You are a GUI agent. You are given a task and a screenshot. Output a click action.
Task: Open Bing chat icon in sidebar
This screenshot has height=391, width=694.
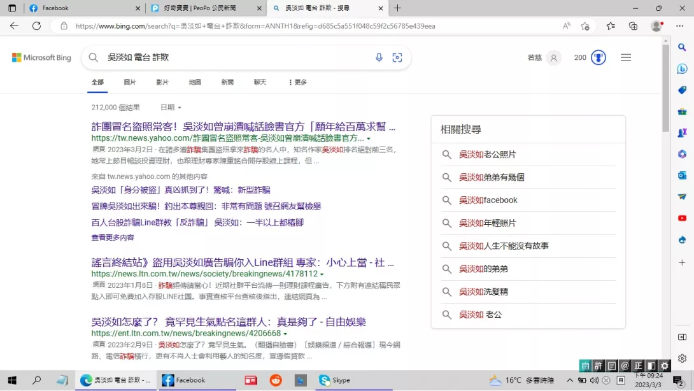pos(682,69)
